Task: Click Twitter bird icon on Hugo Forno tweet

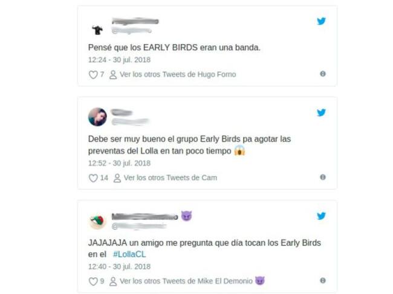Action: (321, 21)
